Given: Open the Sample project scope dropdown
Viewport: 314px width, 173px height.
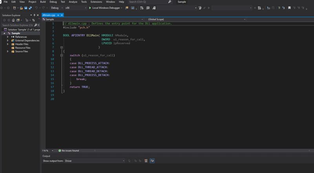Looking at the screenshot, I should pyautogui.click(x=93, y=20).
